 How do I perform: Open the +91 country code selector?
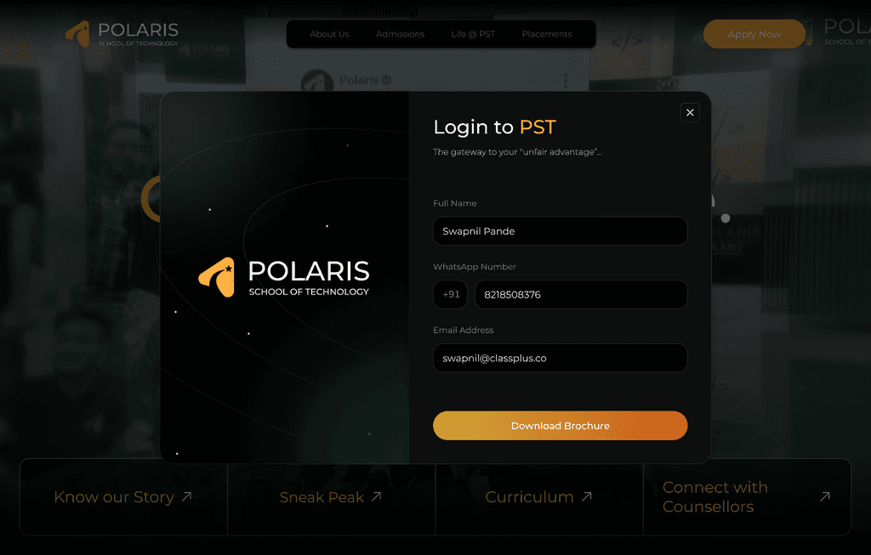(x=451, y=294)
